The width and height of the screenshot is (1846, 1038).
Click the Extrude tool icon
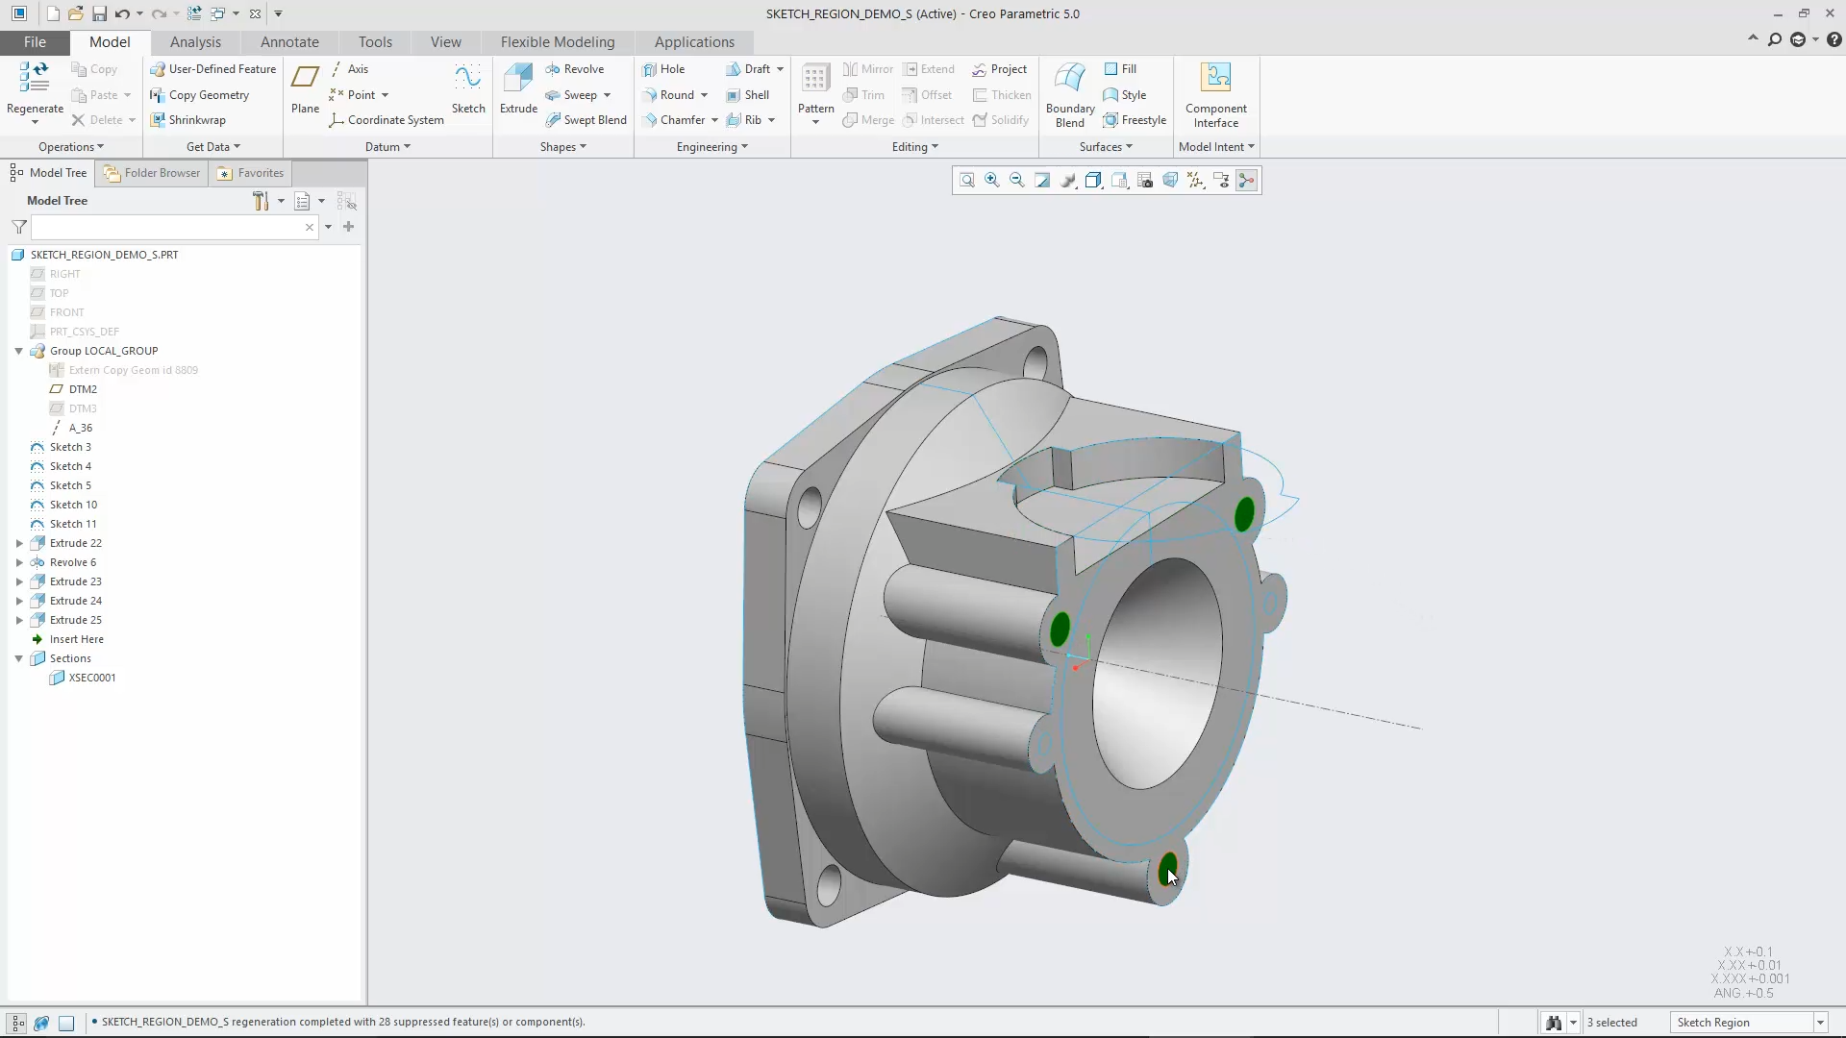coord(518,80)
